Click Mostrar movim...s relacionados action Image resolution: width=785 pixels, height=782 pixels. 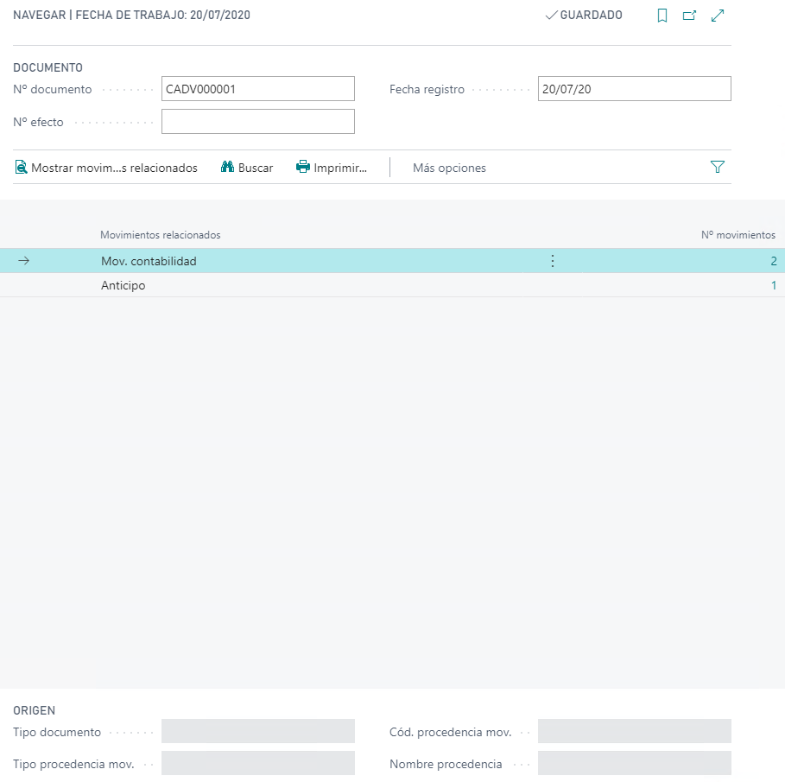click(114, 168)
